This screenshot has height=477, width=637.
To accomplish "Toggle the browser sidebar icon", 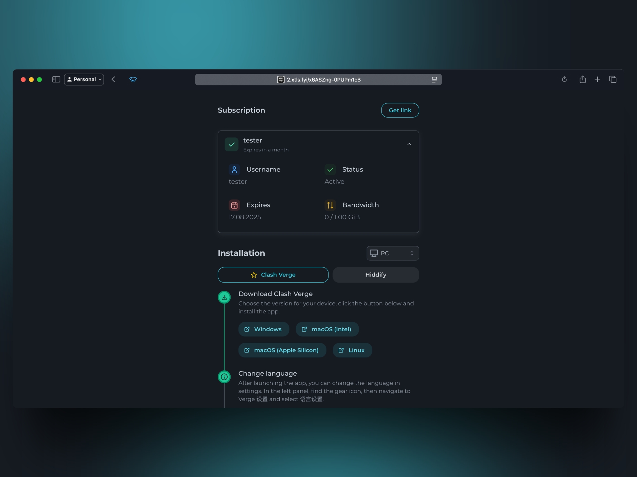I will pos(56,79).
